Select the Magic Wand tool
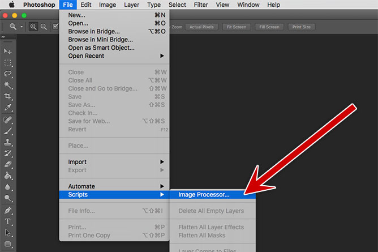The width and height of the screenshot is (378, 252). click(x=8, y=85)
